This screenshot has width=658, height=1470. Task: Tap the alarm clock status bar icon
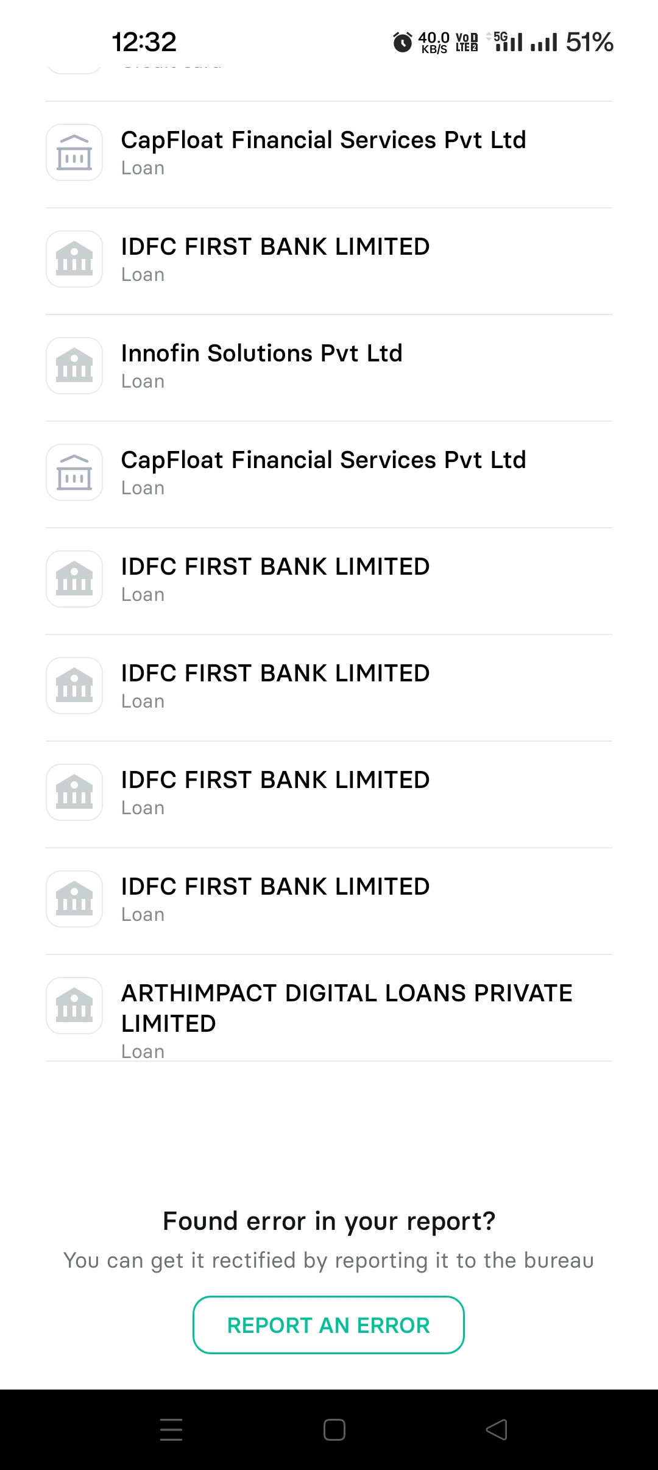tap(402, 42)
